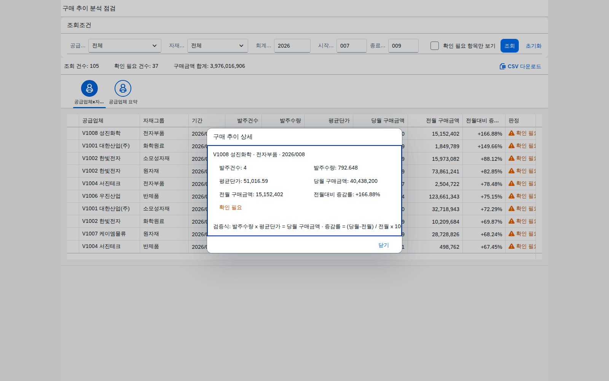Screen dimensions: 609x381
Task: Click warning icon in V1006 우진산업 row
Action: pyautogui.click(x=512, y=196)
